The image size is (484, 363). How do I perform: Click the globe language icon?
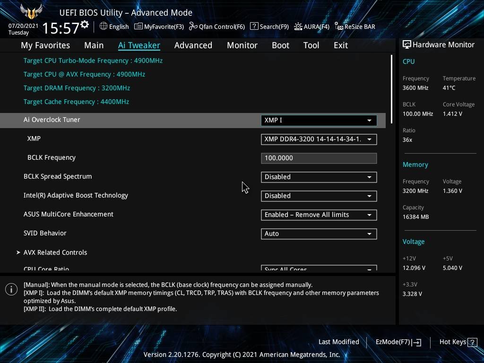point(104,26)
